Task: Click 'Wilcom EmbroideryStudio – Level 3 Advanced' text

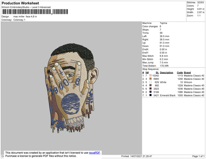Action: [x=26, y=7]
